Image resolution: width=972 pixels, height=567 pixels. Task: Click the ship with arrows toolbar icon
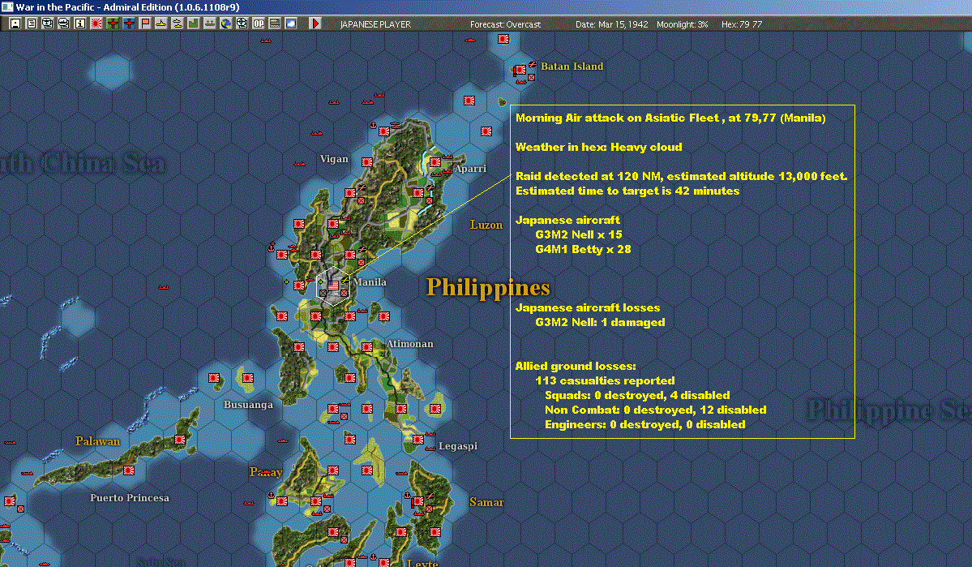click(x=209, y=24)
